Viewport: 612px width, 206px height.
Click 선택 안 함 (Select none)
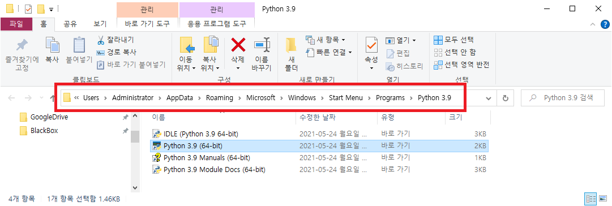click(455, 52)
